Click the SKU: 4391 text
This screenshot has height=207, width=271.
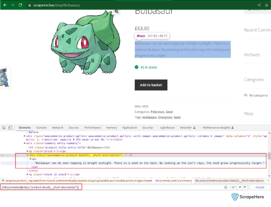142,106
